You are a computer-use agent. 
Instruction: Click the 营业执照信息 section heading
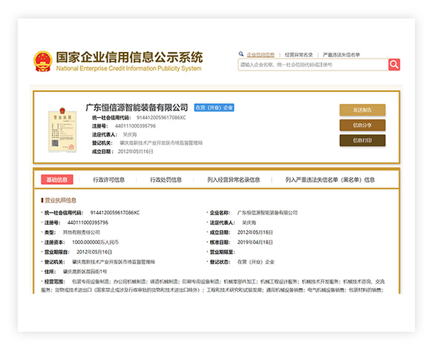(60, 200)
